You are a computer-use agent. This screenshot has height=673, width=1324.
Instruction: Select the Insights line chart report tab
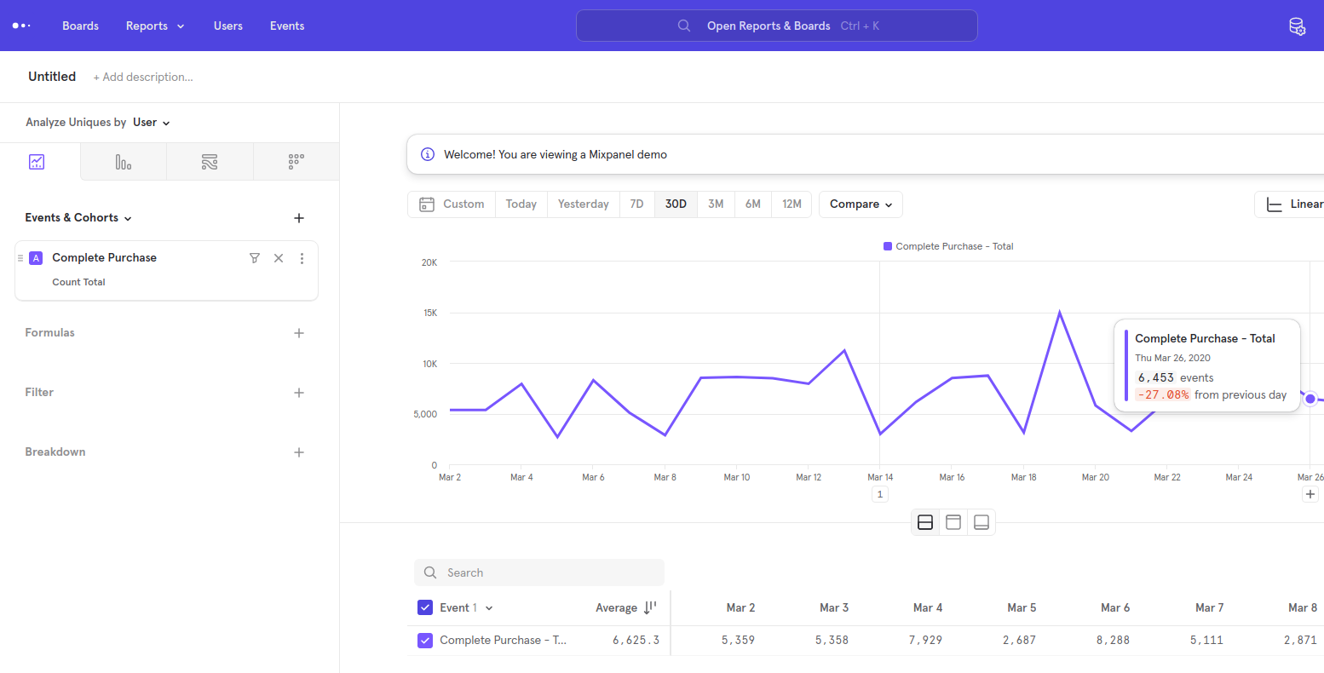(37, 162)
